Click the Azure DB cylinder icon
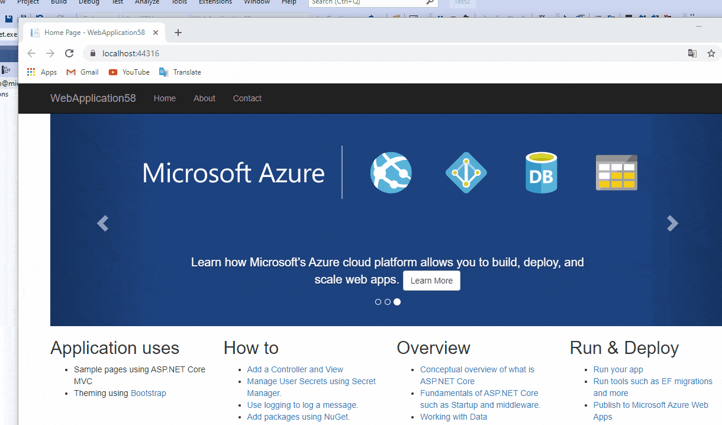 pos(541,172)
